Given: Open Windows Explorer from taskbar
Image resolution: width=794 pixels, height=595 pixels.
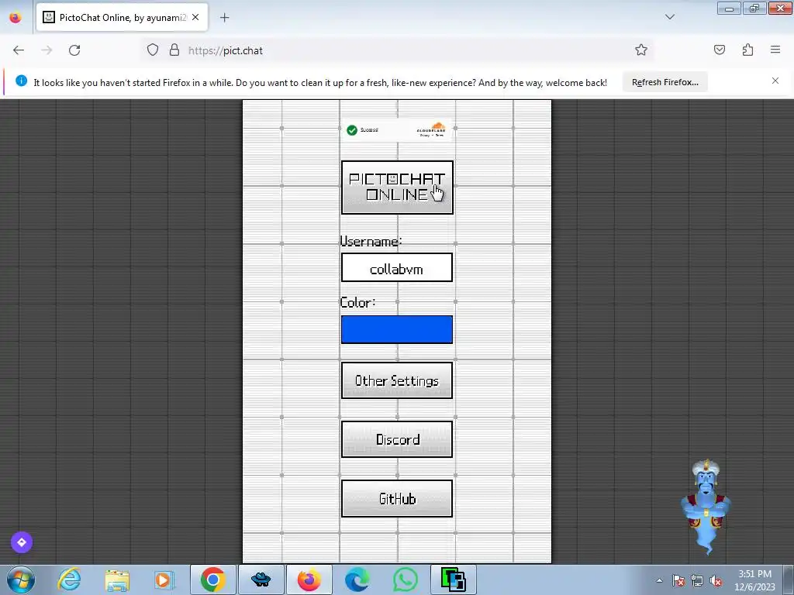Looking at the screenshot, I should click(x=117, y=580).
